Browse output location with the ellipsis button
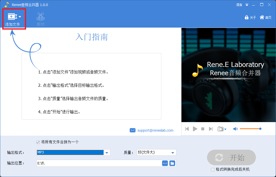The height and width of the screenshot is (177, 276). (165, 163)
